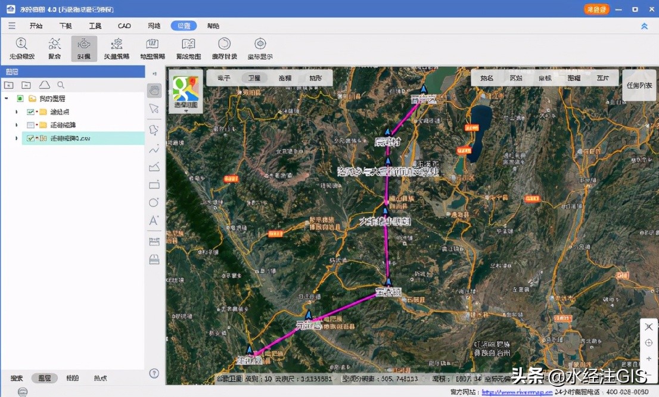Click the circular-arrow icon in the ribbon

pyautogui.click(x=225, y=44)
